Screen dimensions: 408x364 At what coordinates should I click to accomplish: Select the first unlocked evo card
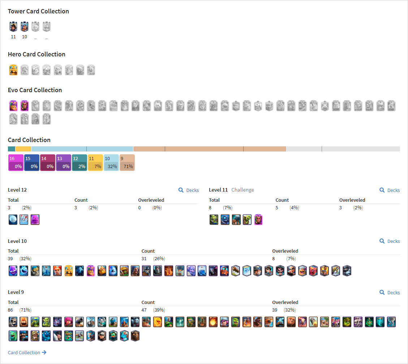(x=13, y=106)
